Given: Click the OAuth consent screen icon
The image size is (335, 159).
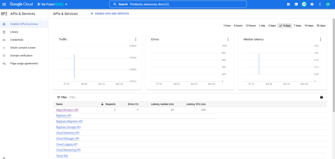Looking at the screenshot, I should (4, 48).
